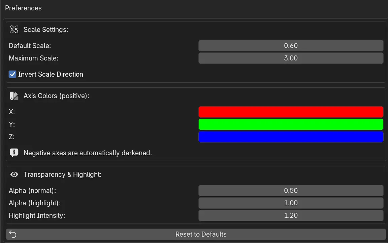388x243 pixels.
Task: Click the undo arrow icon on Reset bar
Action: (x=13, y=234)
